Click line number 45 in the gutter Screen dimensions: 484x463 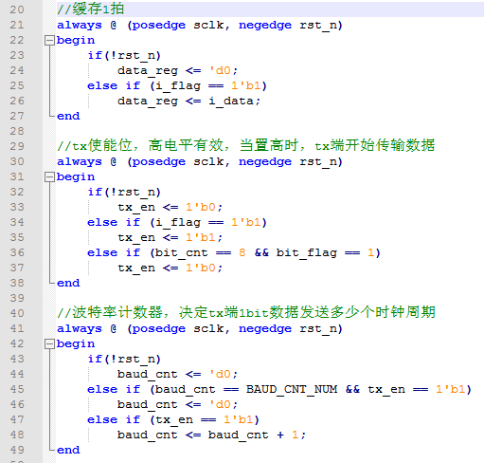pos(17,389)
